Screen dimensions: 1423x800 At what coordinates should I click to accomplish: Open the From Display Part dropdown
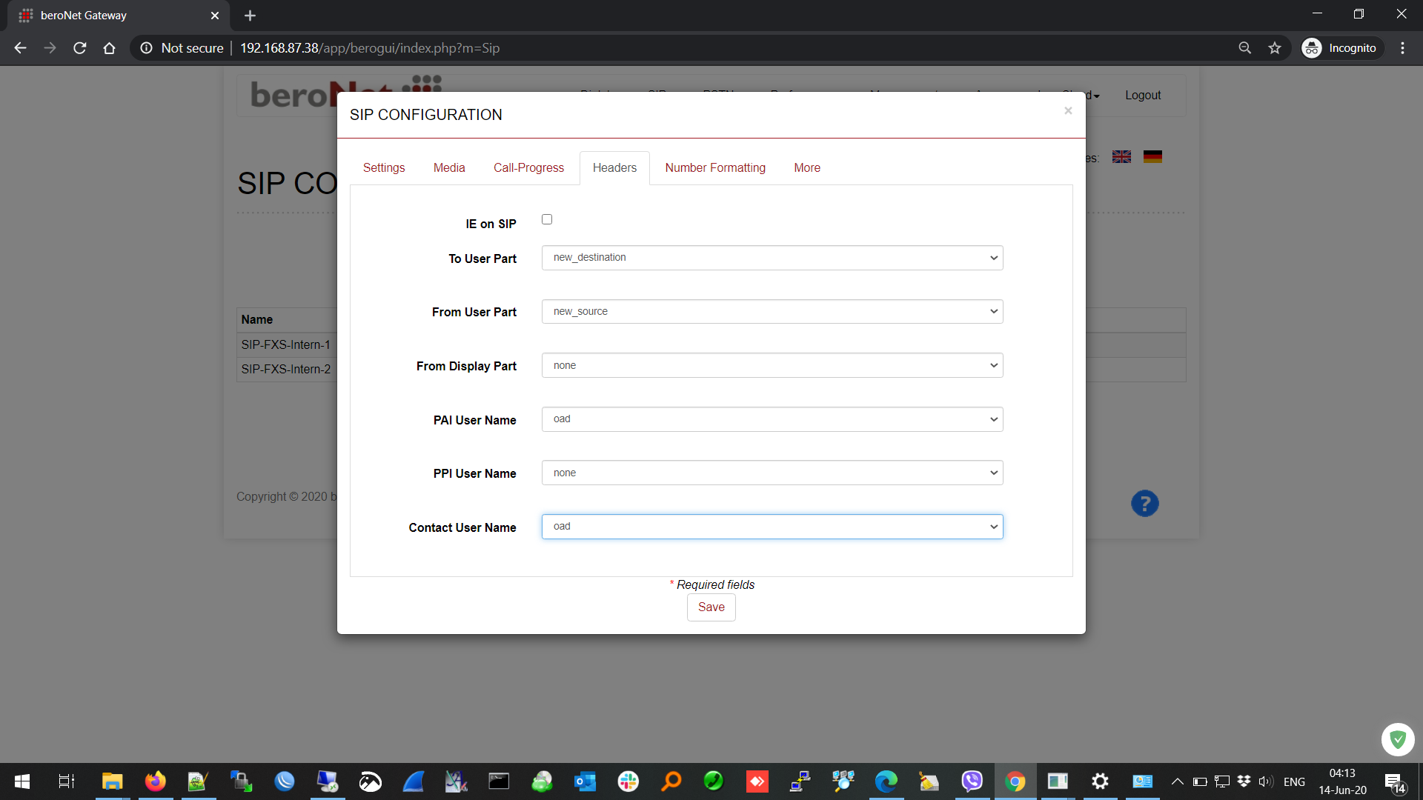pos(772,365)
